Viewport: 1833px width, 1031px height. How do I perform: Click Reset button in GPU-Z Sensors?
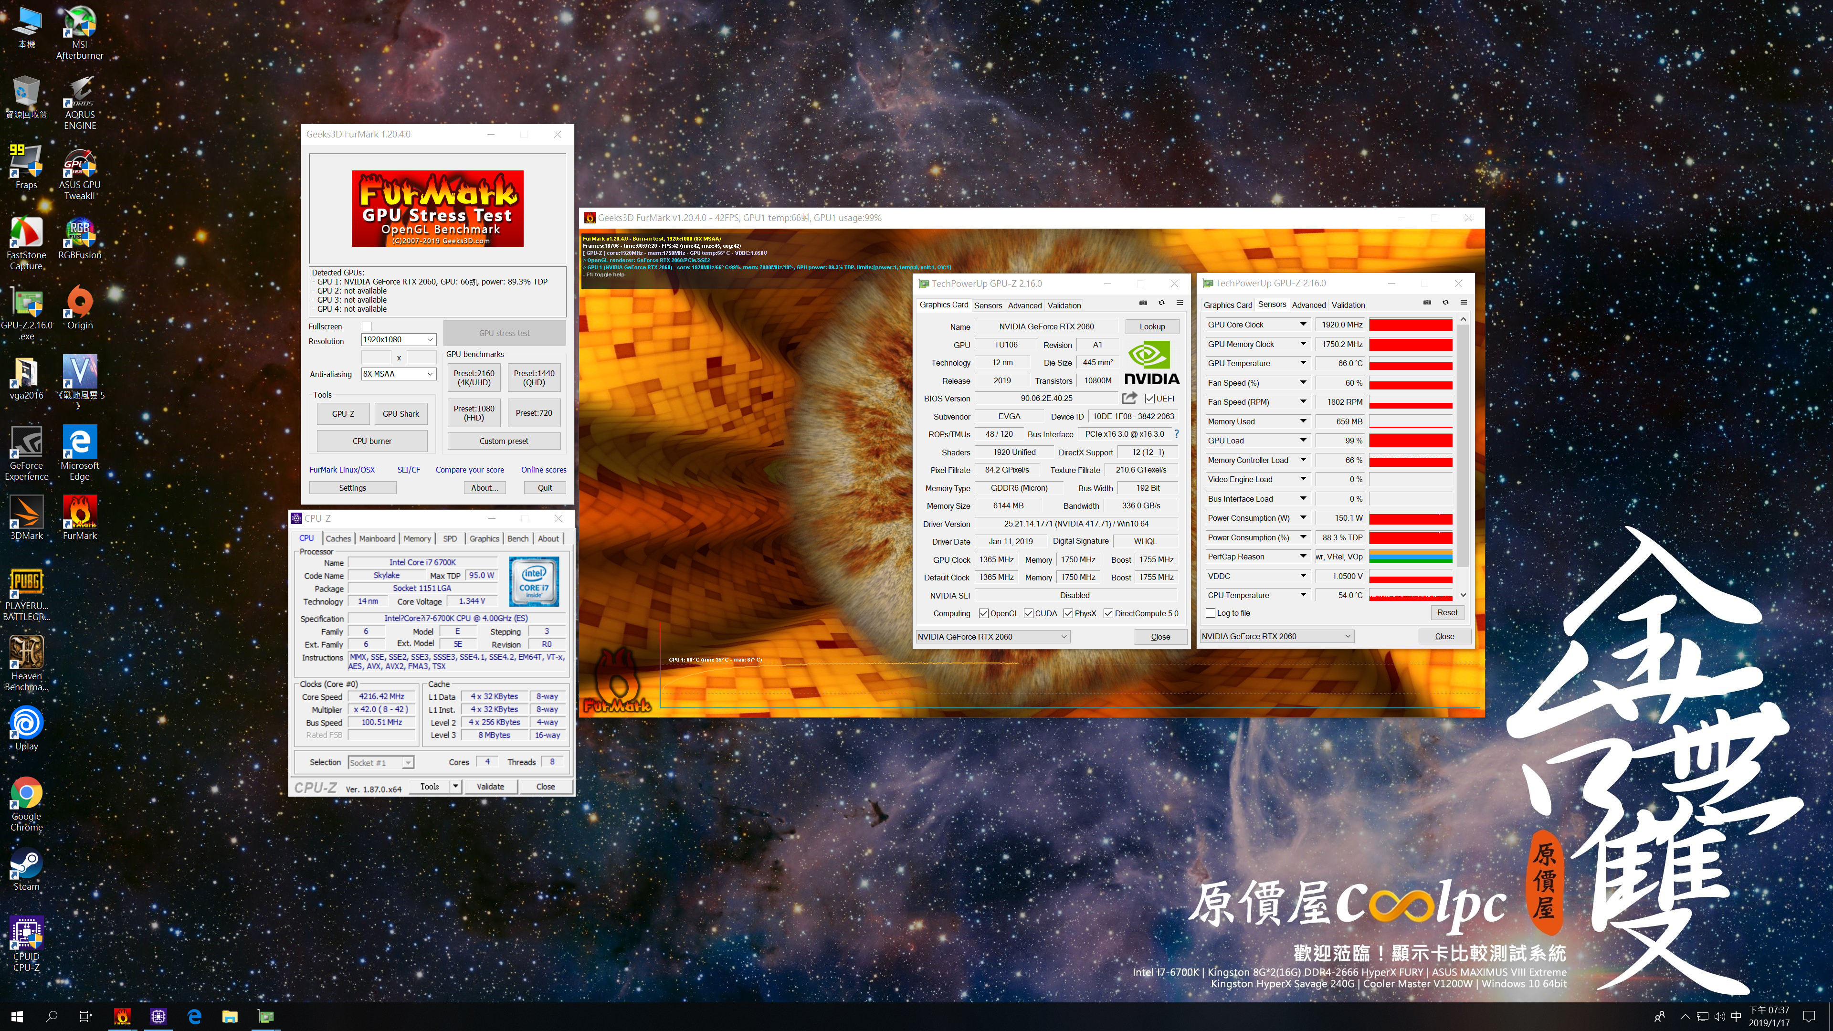tap(1447, 612)
